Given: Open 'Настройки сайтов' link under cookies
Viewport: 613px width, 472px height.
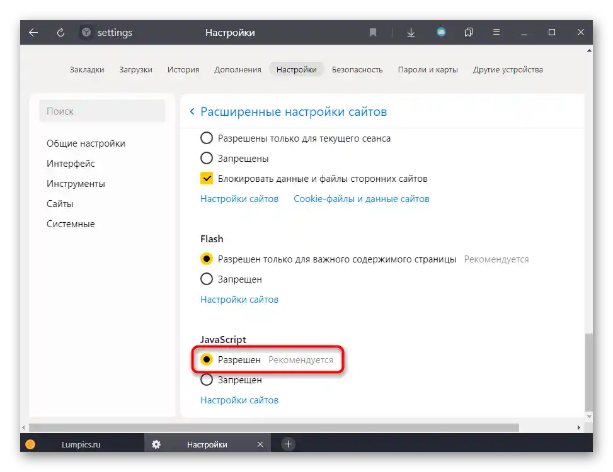Looking at the screenshot, I should click(x=239, y=199).
